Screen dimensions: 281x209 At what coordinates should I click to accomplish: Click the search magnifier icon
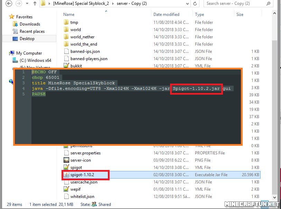(x=268, y=3)
